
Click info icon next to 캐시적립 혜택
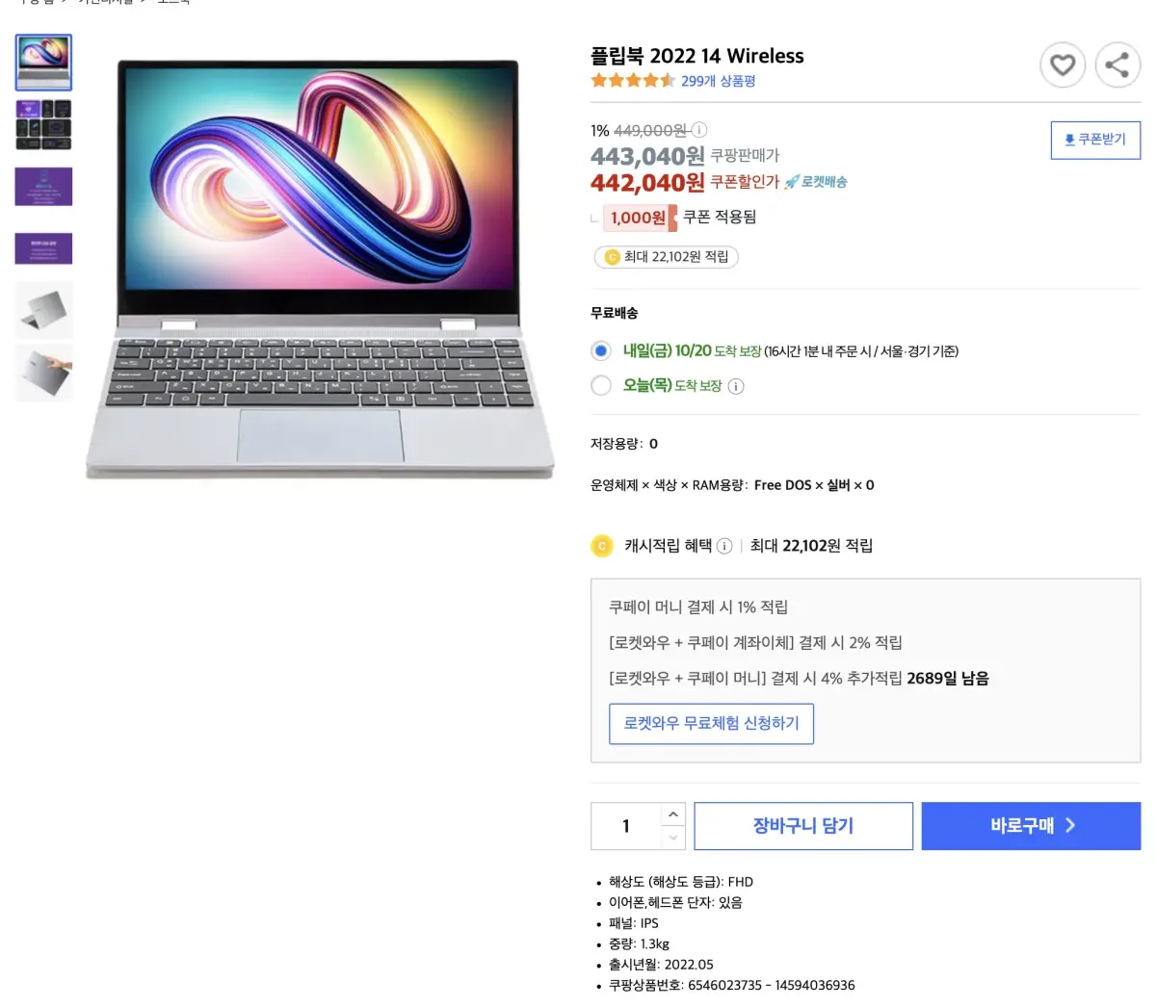(x=724, y=546)
